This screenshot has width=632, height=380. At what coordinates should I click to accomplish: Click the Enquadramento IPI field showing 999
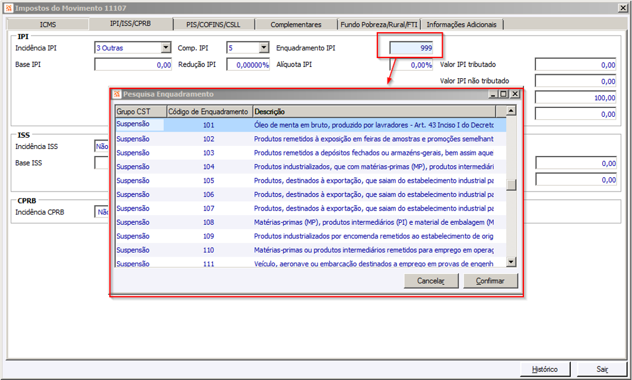pos(411,48)
